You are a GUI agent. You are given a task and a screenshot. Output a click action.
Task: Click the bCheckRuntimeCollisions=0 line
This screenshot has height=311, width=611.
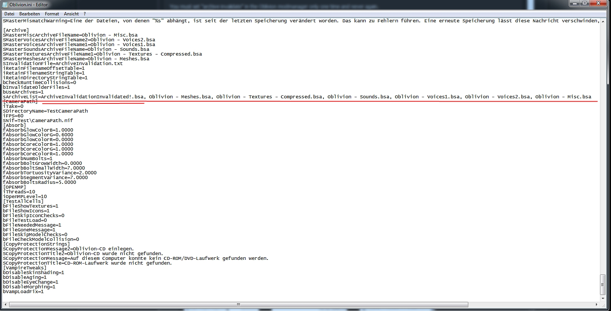pyautogui.click(x=40, y=83)
